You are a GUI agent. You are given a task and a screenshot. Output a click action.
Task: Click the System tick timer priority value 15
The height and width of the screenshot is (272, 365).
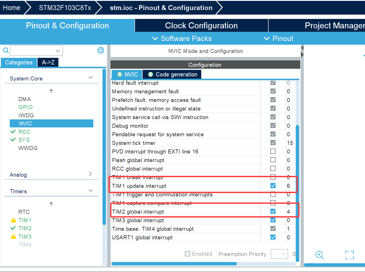(x=290, y=143)
